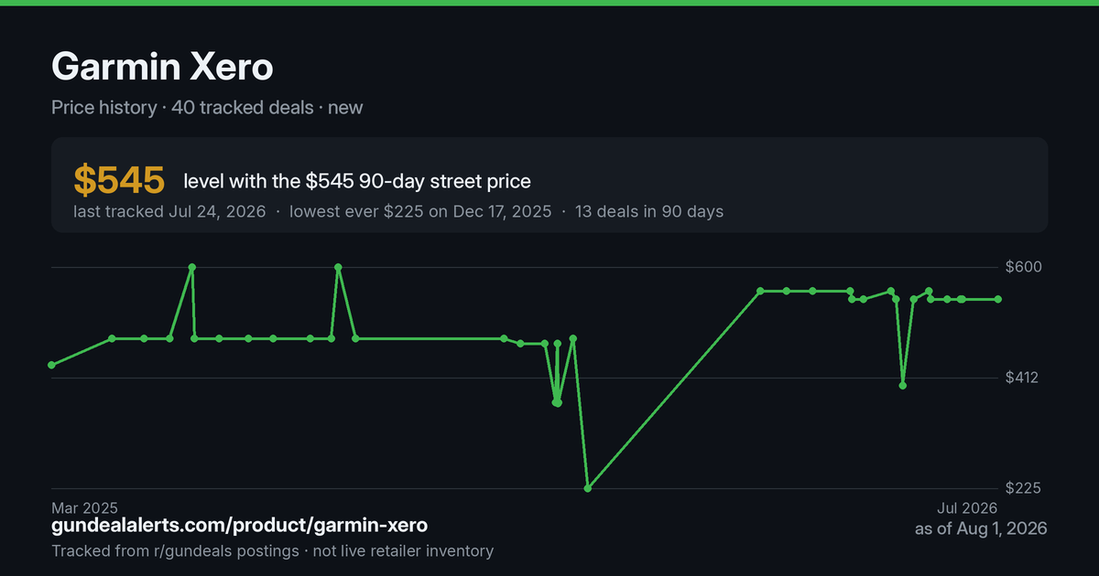Select the $225 lowest price data point
Image resolution: width=1099 pixels, height=576 pixels.
[x=588, y=488]
